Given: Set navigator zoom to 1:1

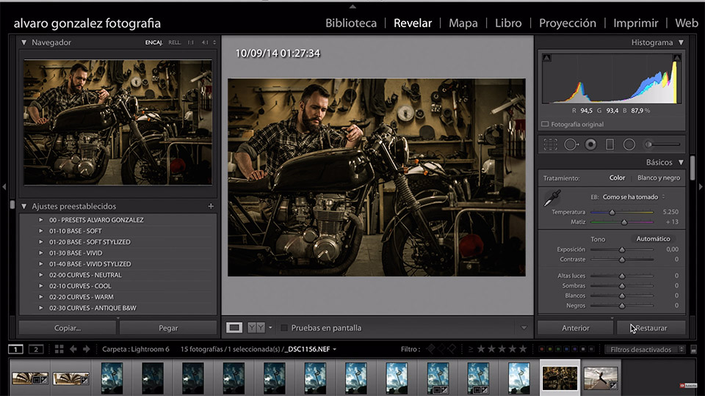Looking at the screenshot, I should tap(191, 43).
